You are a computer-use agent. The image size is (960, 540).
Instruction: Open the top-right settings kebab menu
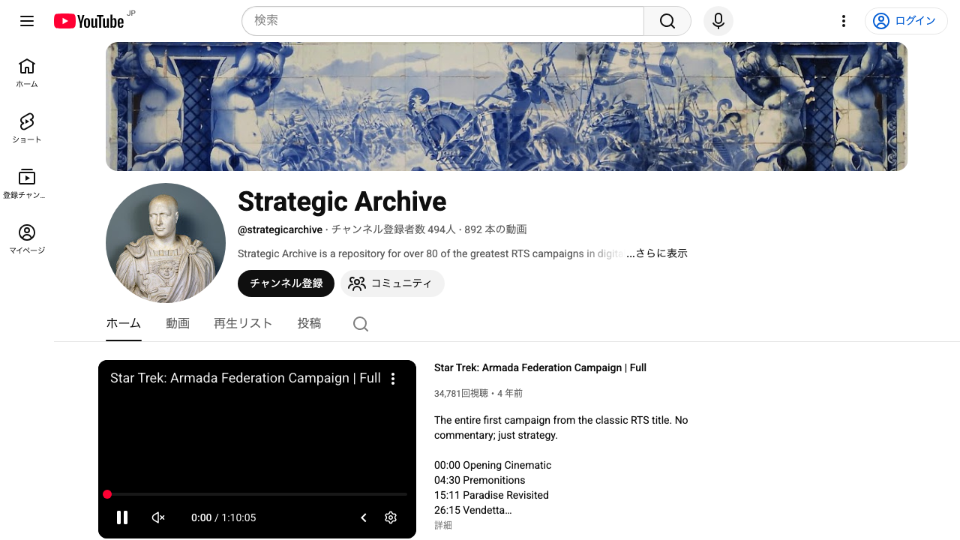pyautogui.click(x=844, y=21)
